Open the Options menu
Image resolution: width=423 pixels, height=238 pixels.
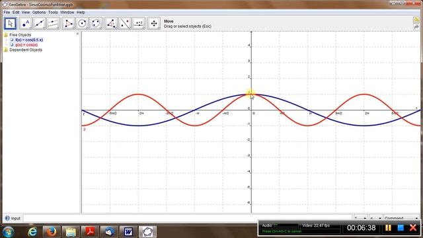[x=39, y=13]
